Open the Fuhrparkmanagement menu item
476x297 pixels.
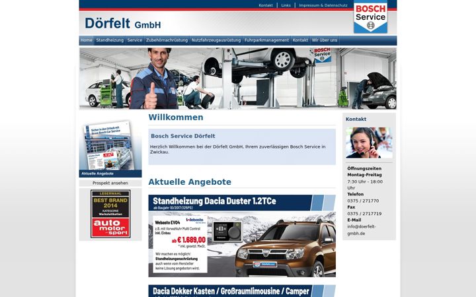(267, 40)
